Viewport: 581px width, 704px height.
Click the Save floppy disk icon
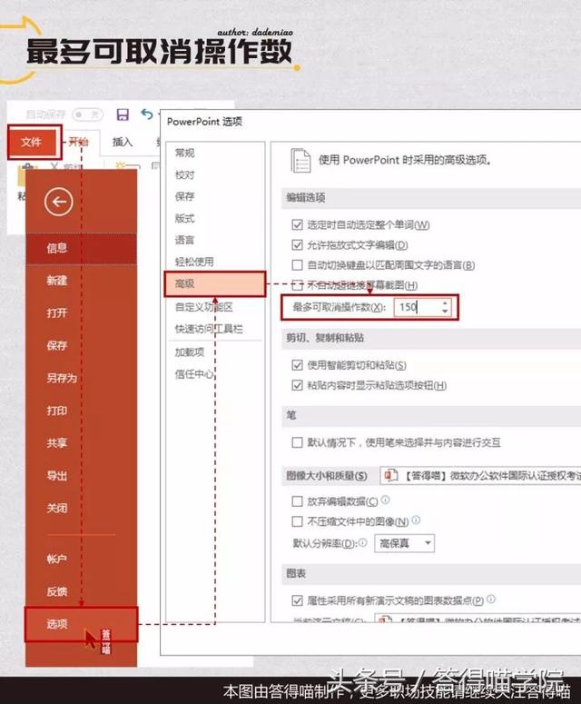point(123,114)
